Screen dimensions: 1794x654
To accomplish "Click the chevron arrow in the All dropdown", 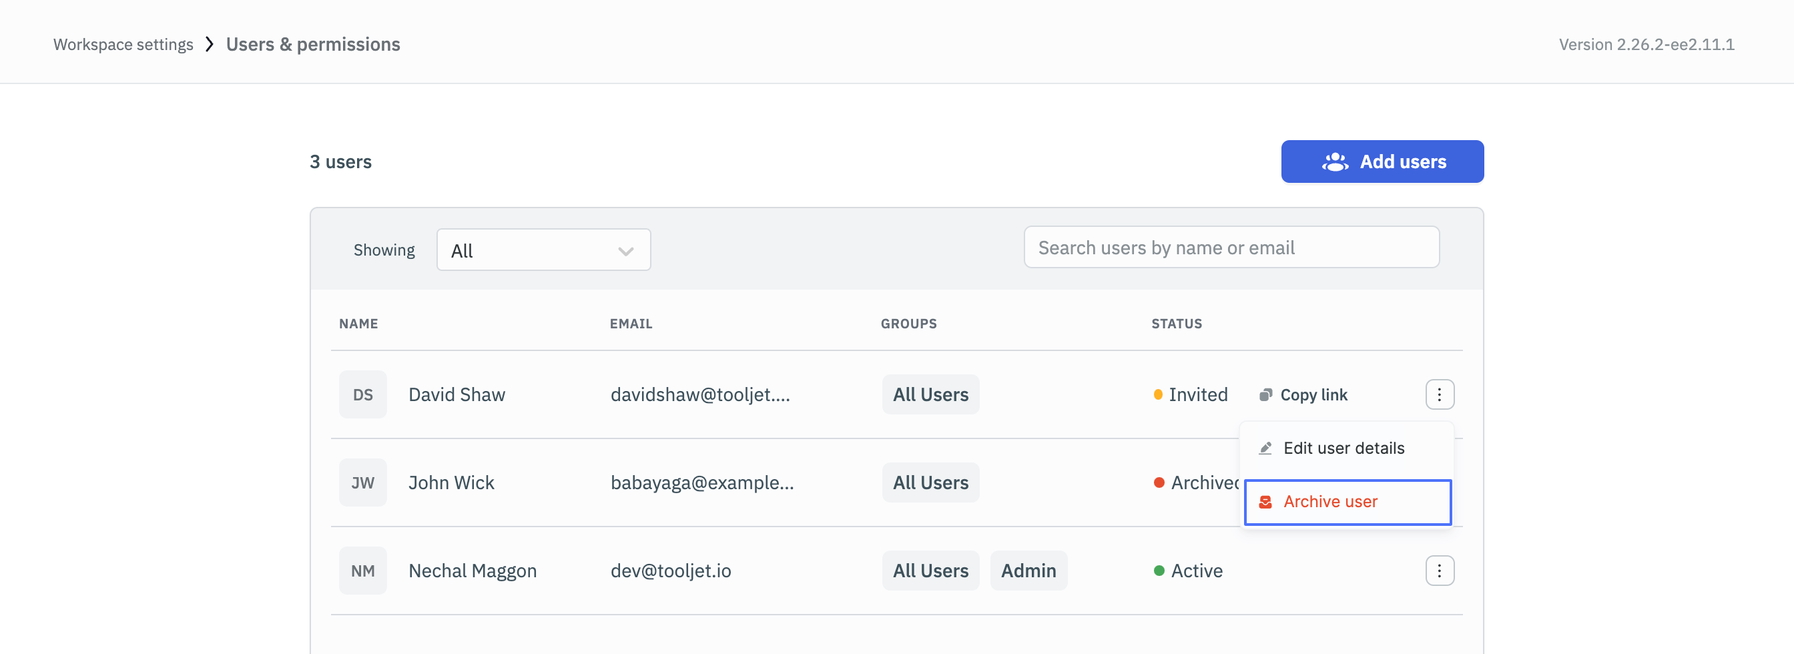I will tap(625, 251).
